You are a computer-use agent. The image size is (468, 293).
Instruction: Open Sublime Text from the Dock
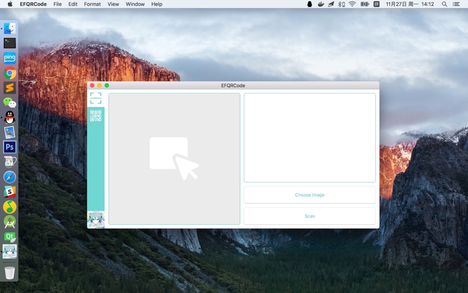[9, 88]
